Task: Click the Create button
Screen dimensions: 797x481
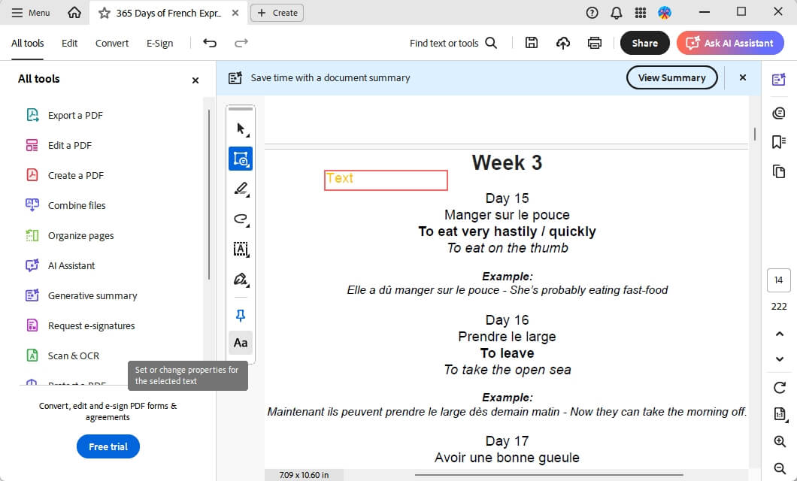Action: (x=277, y=13)
